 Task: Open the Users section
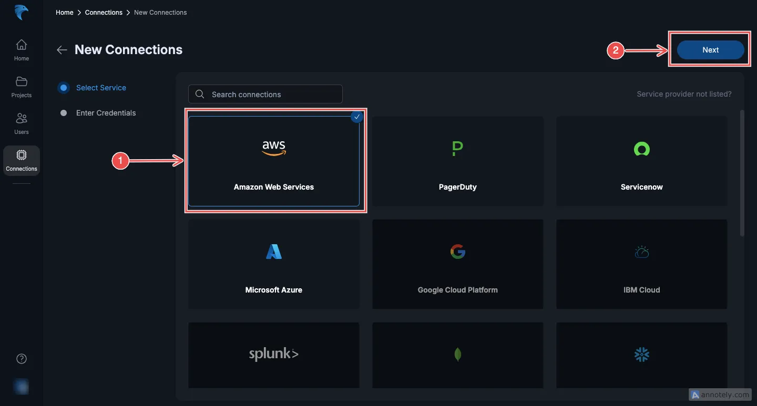pyautogui.click(x=22, y=123)
